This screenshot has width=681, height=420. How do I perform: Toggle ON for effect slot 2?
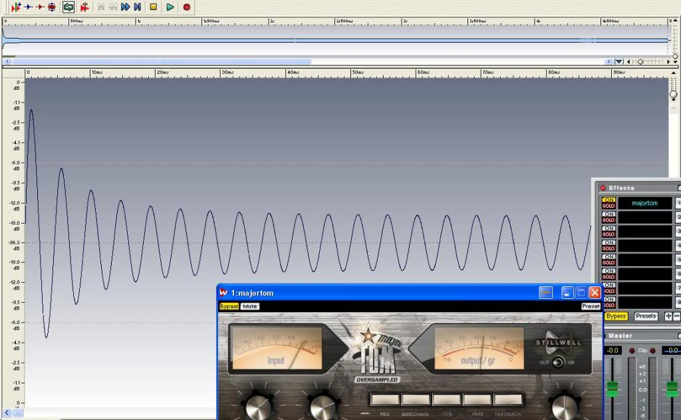pos(609,214)
